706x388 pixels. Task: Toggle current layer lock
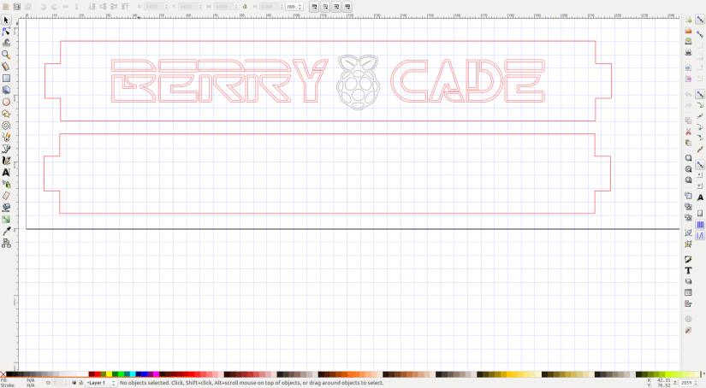[x=80, y=383]
